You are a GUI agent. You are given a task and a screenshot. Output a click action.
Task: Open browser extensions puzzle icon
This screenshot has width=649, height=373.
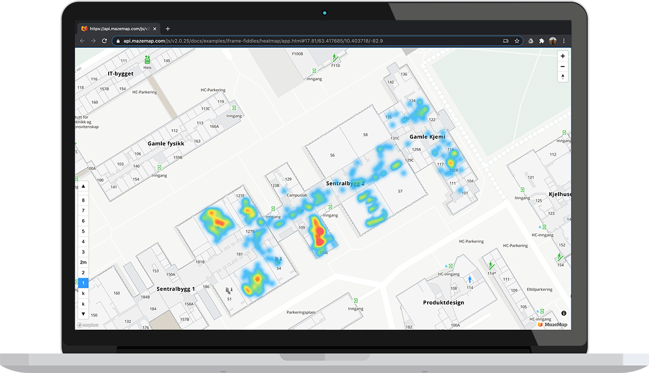(x=541, y=41)
